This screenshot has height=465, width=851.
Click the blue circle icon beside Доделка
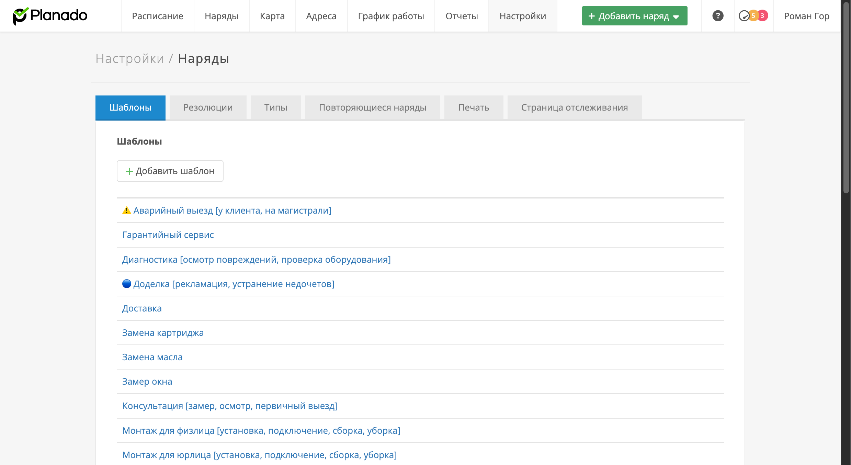point(126,284)
